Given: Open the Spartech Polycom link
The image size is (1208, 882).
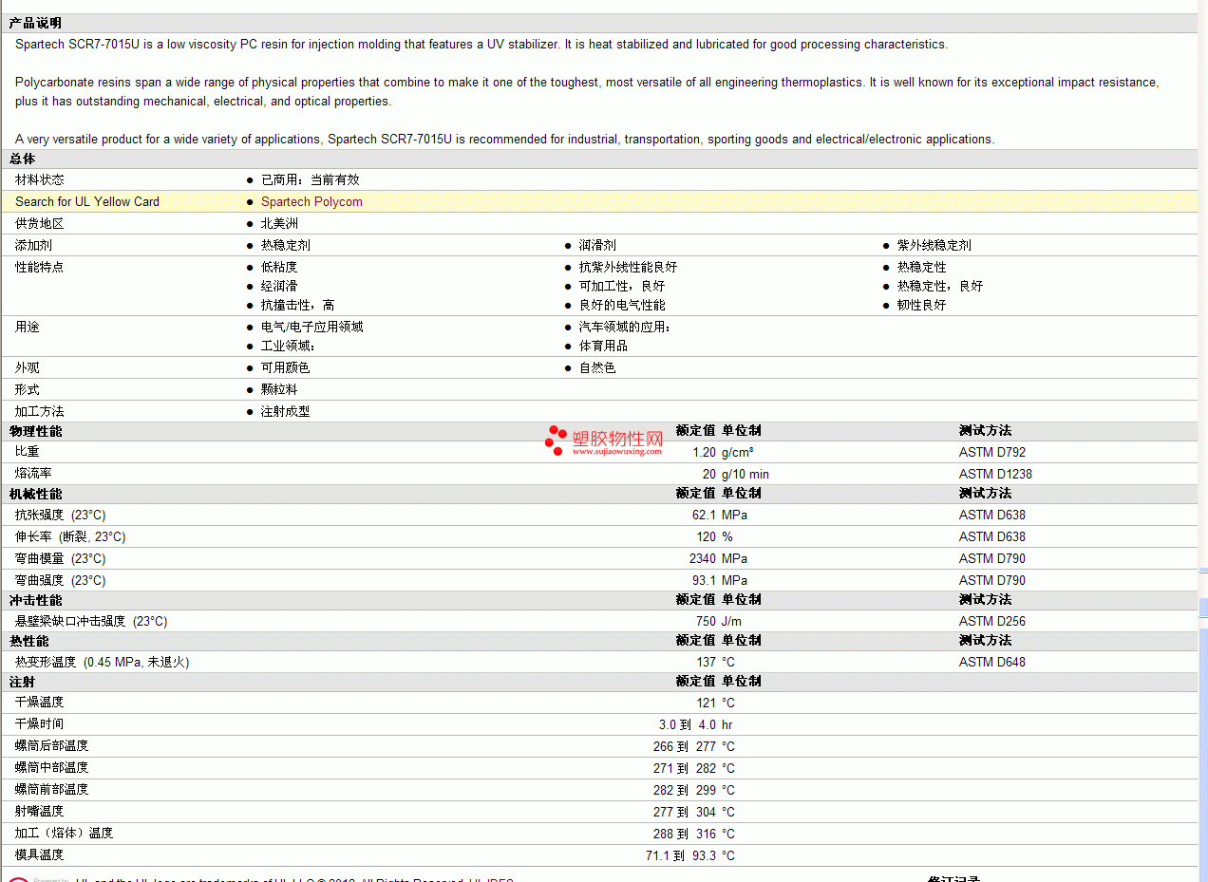Looking at the screenshot, I should (x=311, y=201).
